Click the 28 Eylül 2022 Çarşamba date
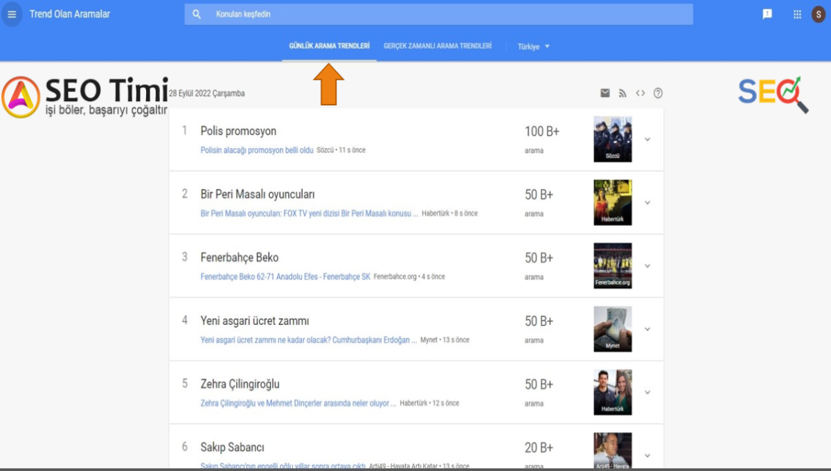This screenshot has width=831, height=471. (206, 94)
